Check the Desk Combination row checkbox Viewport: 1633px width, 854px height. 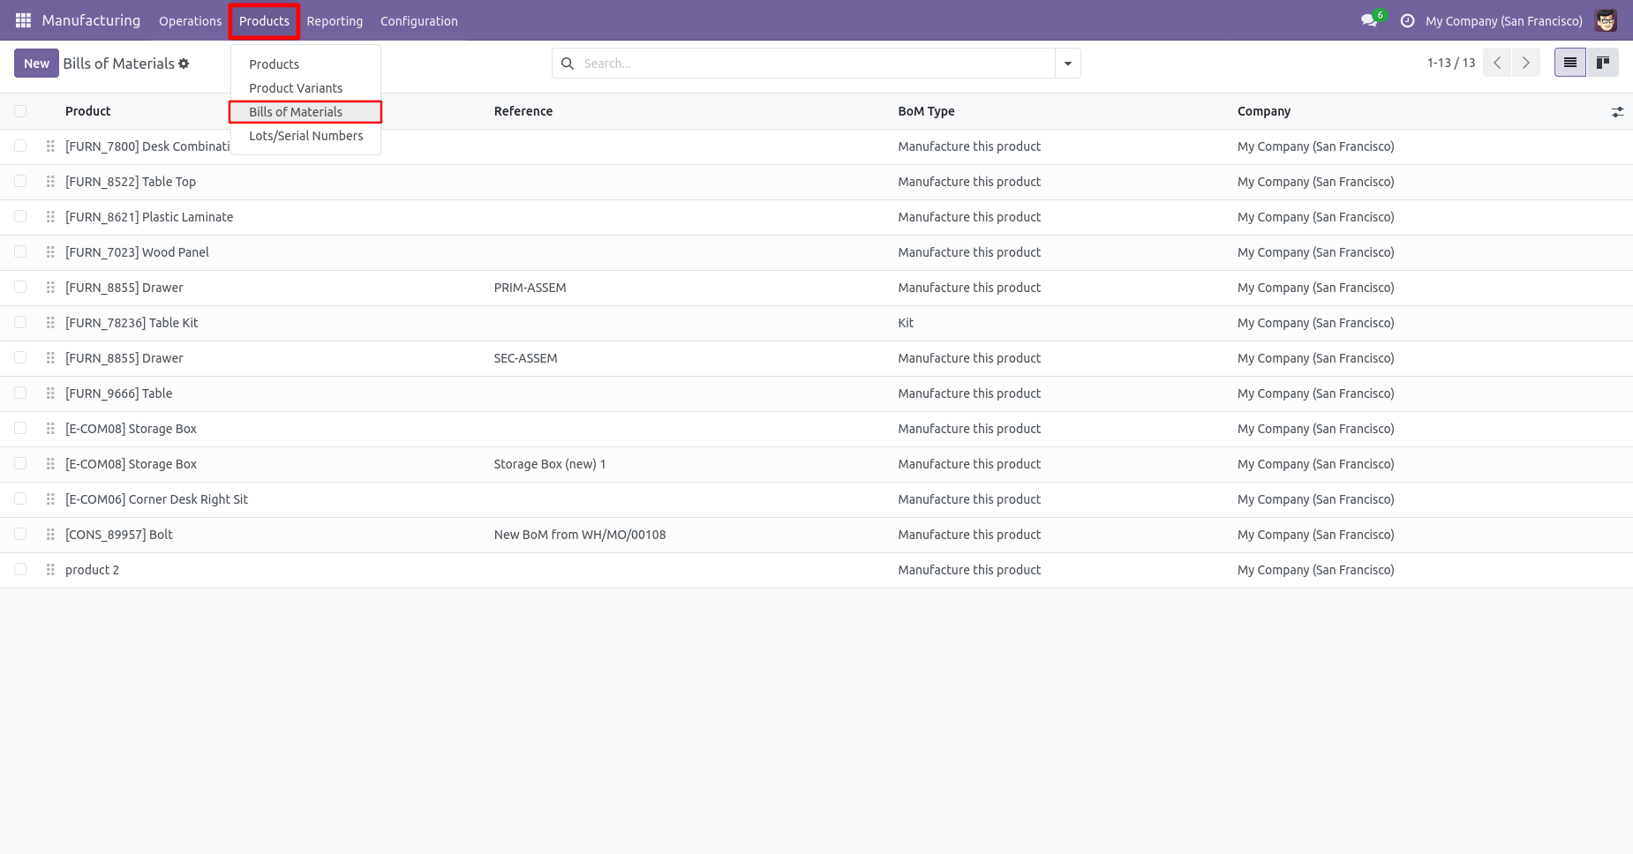(x=20, y=146)
